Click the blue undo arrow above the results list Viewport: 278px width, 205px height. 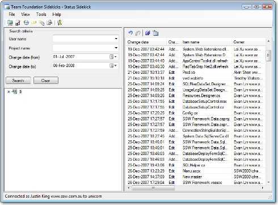click(x=130, y=33)
